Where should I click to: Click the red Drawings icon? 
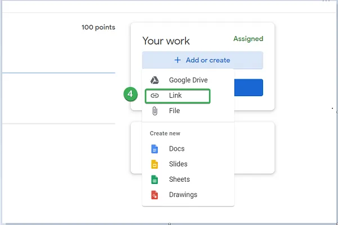coord(154,195)
